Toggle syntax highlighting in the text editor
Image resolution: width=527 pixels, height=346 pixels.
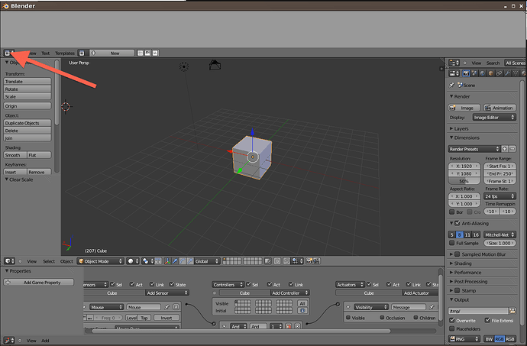point(155,53)
